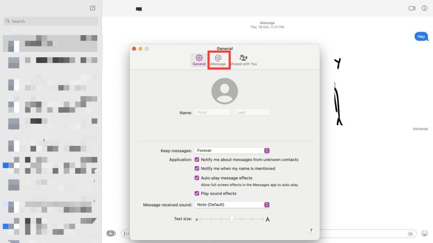Open the Shared with You tab
Image resolution: width=433 pixels, height=243 pixels.
tap(244, 60)
